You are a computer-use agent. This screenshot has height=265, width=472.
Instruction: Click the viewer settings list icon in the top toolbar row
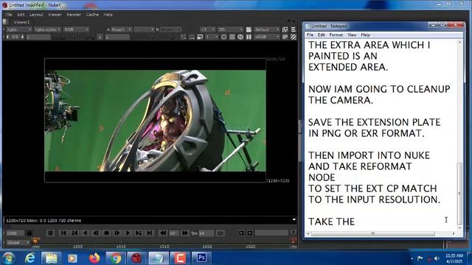pos(294,29)
